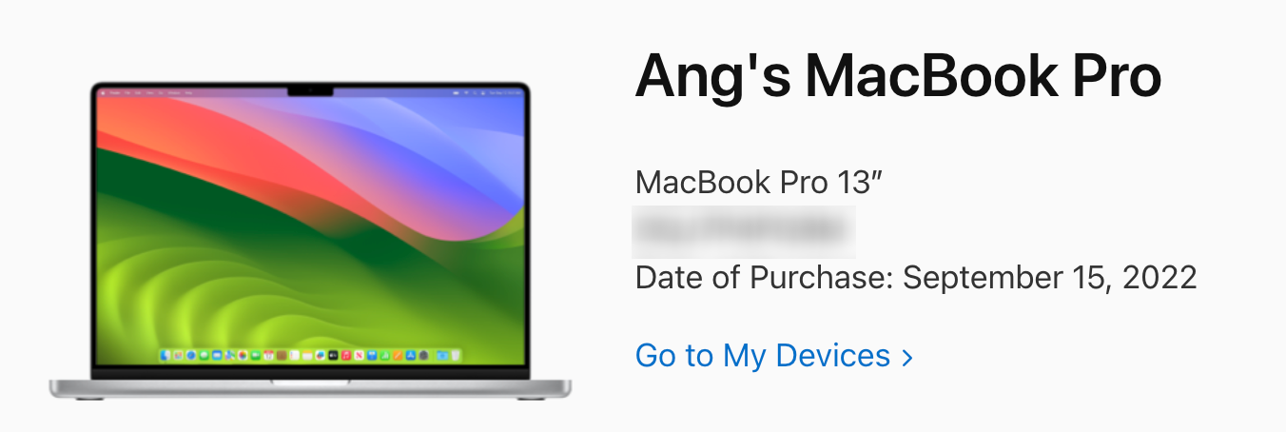Viewport: 1286px width, 432px height.
Task: Click the Apple TV icon in pictured dock
Action: (333, 355)
